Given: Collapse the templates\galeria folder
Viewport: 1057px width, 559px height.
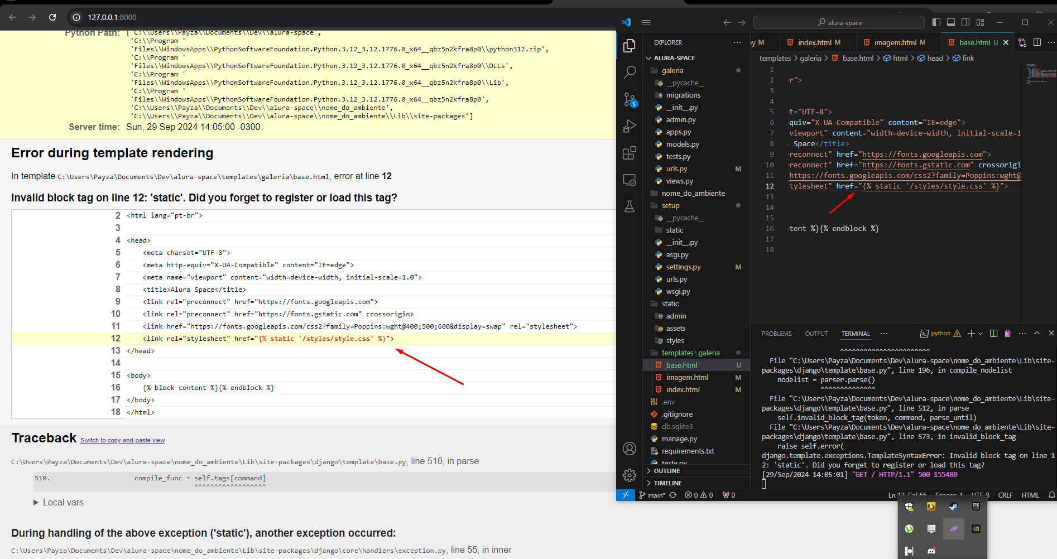Looking at the screenshot, I should (x=696, y=353).
